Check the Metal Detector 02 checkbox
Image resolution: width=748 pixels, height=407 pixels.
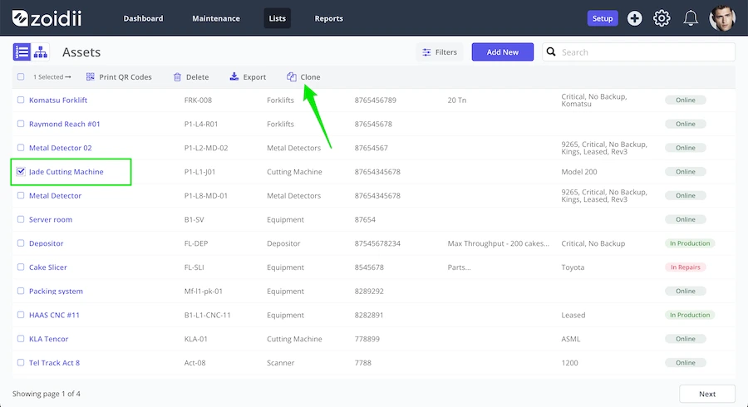[21, 147]
